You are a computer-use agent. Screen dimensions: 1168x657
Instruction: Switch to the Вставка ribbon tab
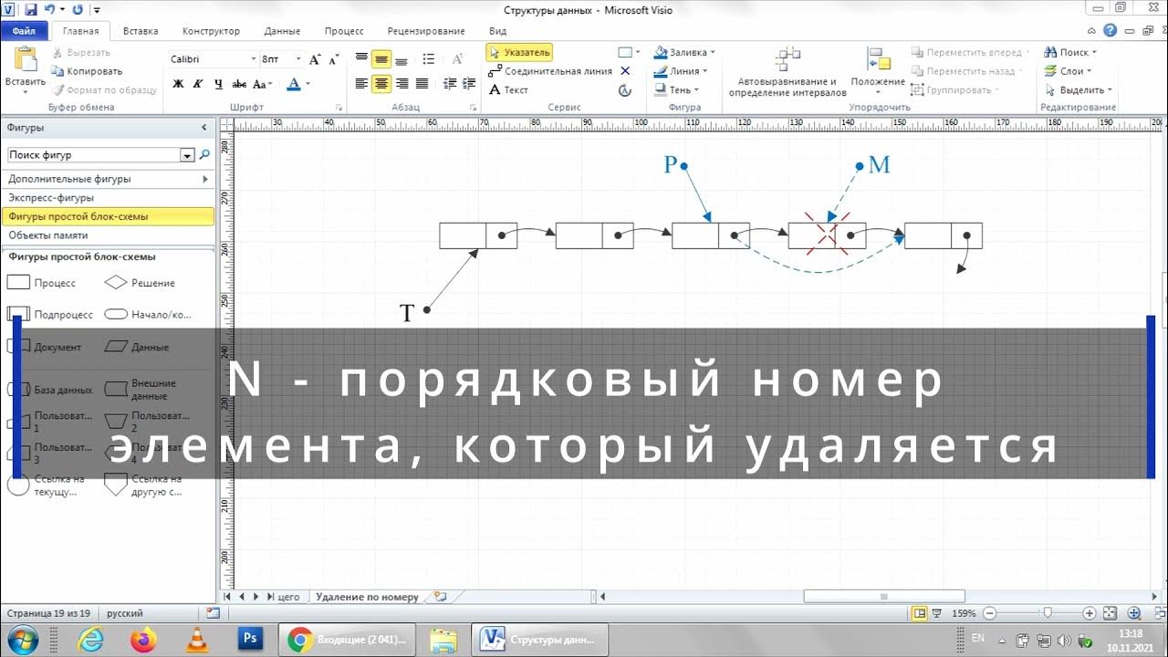(140, 31)
